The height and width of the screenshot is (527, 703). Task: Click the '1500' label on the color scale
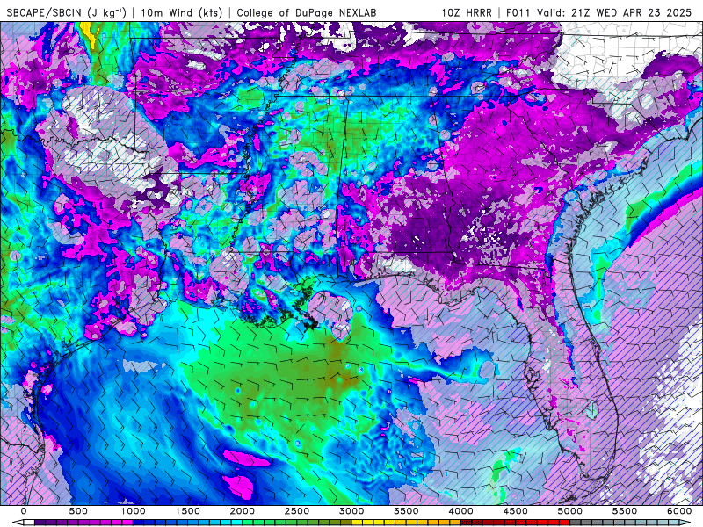188,511
